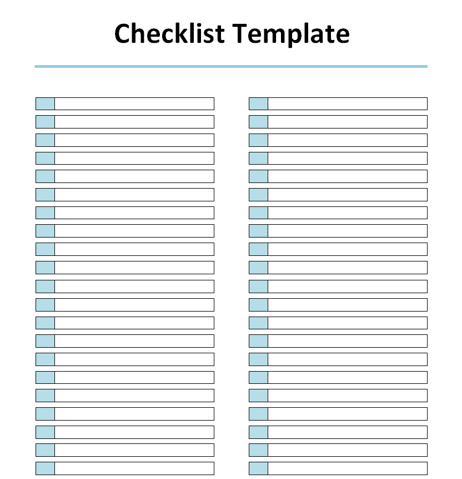The width and height of the screenshot is (462, 479).
Task: Tick the third checkbox in the right column
Action: [258, 140]
